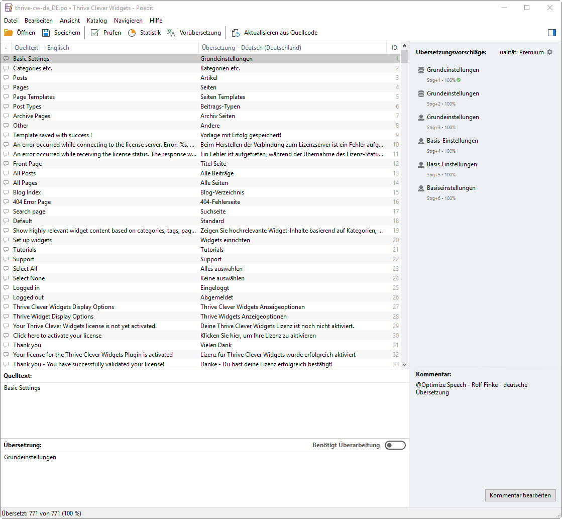Click Vorübersetzung toolbar label

[200, 33]
